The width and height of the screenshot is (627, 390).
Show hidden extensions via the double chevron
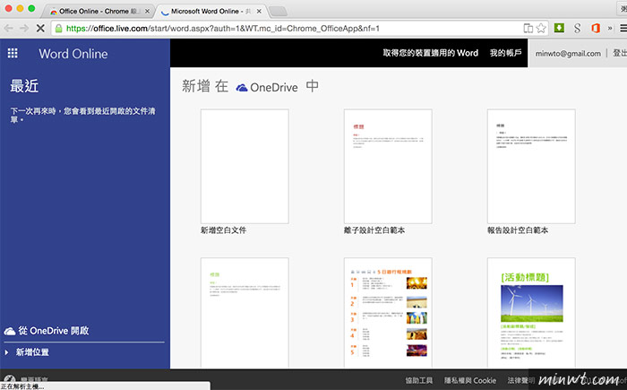click(x=610, y=28)
